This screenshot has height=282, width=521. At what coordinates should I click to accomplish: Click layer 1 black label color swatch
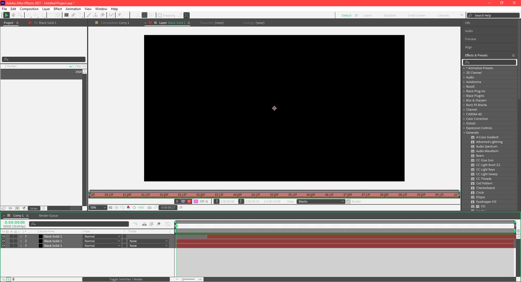tap(40, 236)
